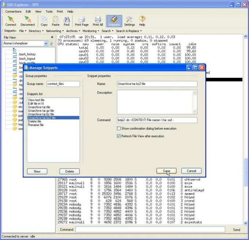Image resolution: width=249 pixels, height=240 pixels.
Task: Click the Copy toolbar icon
Action: (44, 21)
